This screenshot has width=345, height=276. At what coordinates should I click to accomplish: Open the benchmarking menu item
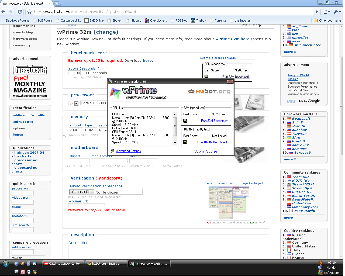point(24,26)
